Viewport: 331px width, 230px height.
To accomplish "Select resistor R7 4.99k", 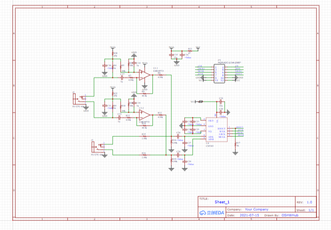I will pyautogui.click(x=131, y=78).
